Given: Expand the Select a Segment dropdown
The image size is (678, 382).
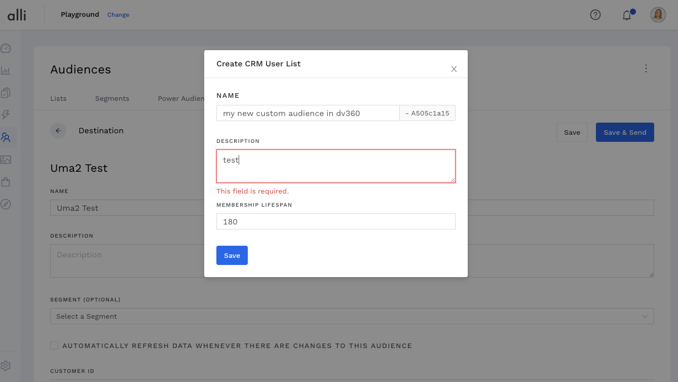Looking at the screenshot, I should (x=352, y=316).
